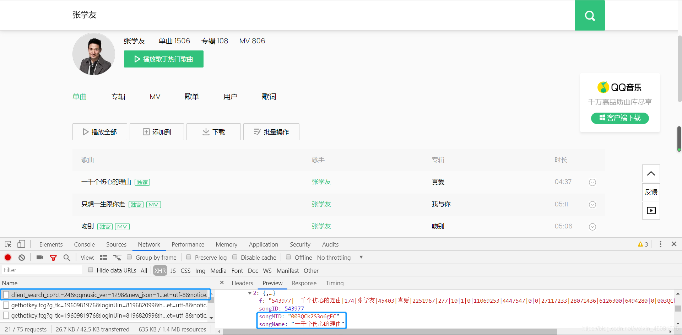Click the capture screenshots camera icon
The width and height of the screenshot is (682, 335).
coord(40,258)
